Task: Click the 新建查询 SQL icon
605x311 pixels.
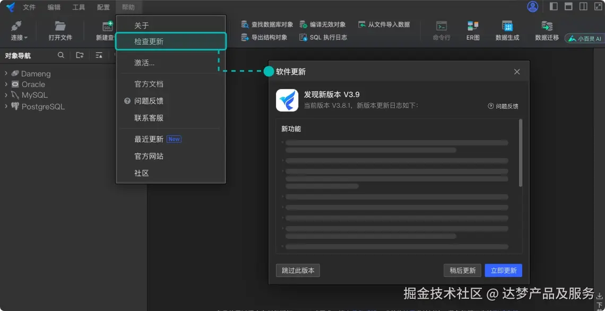Action: pos(108,26)
